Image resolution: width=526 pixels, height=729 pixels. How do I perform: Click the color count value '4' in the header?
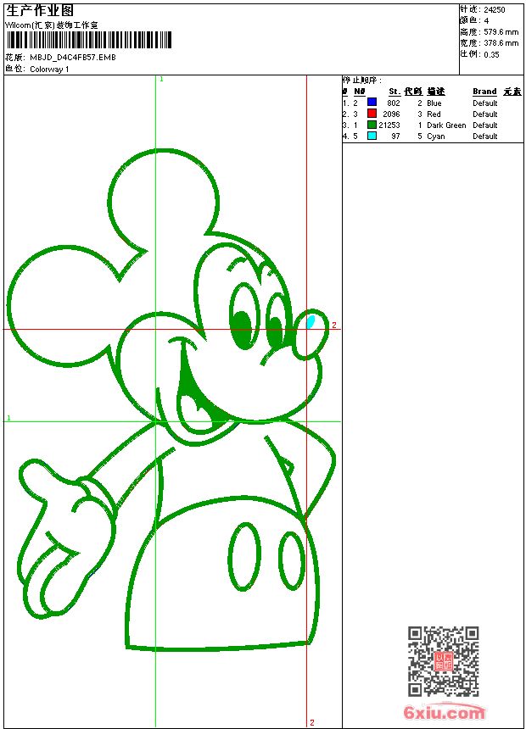pos(486,21)
